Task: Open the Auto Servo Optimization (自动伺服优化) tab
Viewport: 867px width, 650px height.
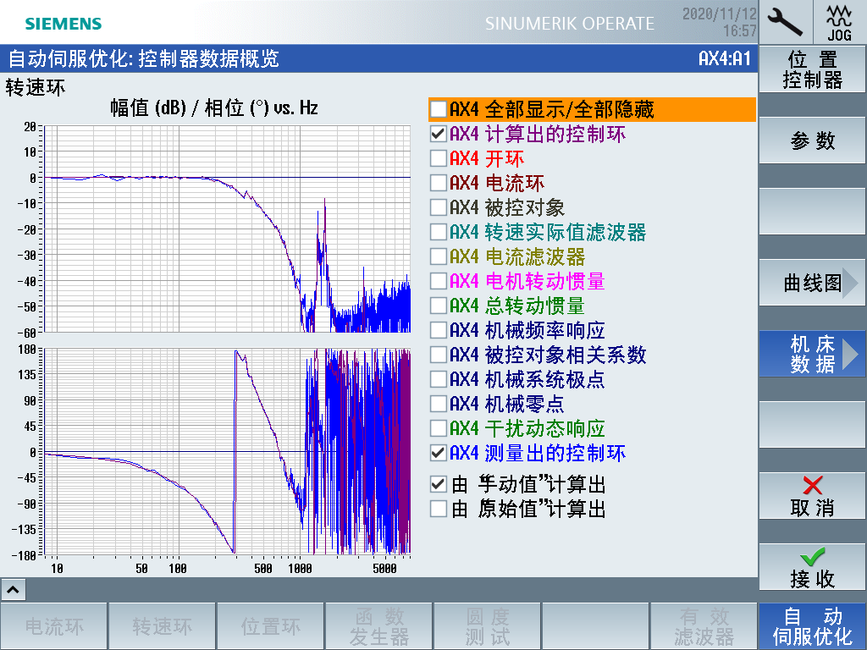Action: (812, 626)
